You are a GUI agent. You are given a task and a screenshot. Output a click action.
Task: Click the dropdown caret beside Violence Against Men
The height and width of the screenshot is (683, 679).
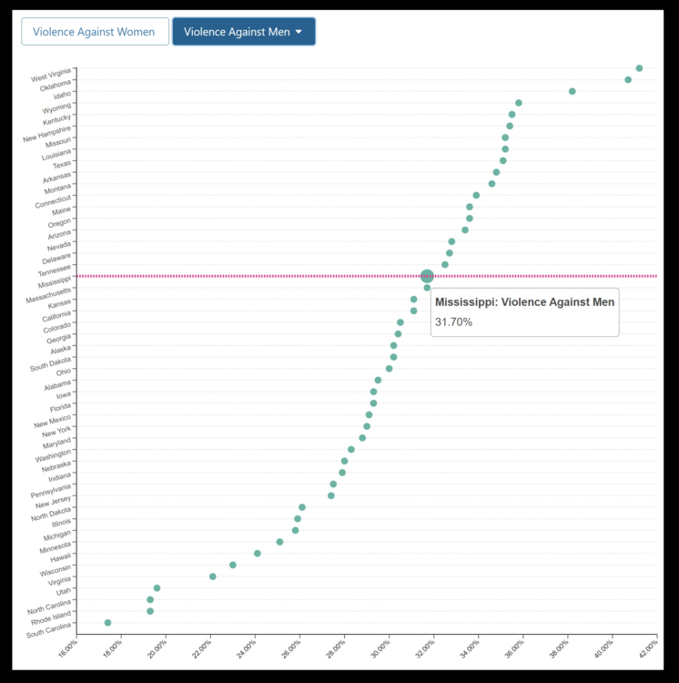[x=299, y=32]
